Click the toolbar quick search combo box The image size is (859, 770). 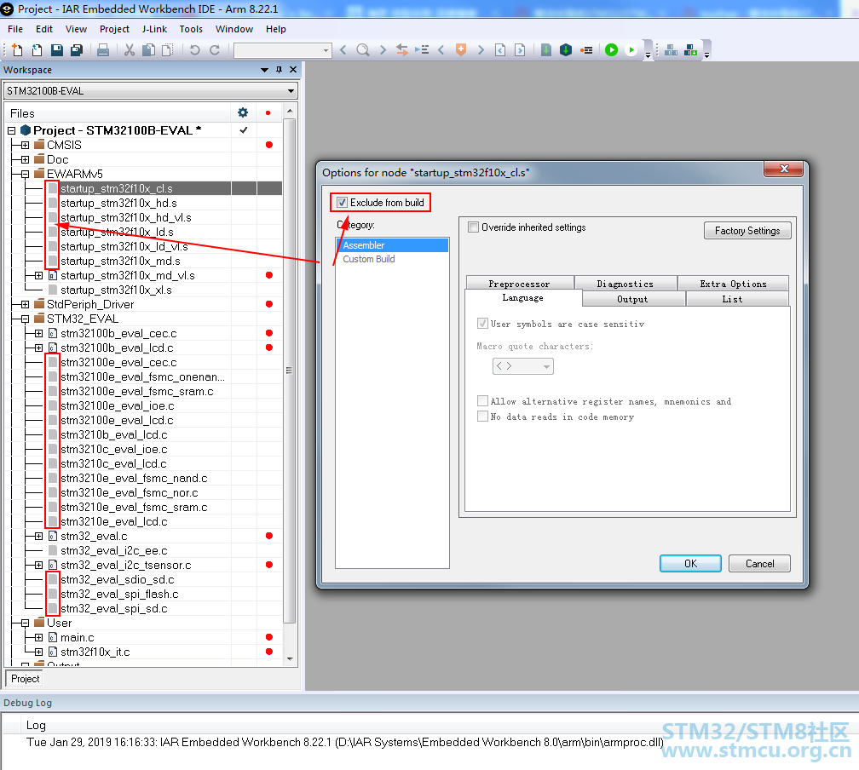coord(282,50)
